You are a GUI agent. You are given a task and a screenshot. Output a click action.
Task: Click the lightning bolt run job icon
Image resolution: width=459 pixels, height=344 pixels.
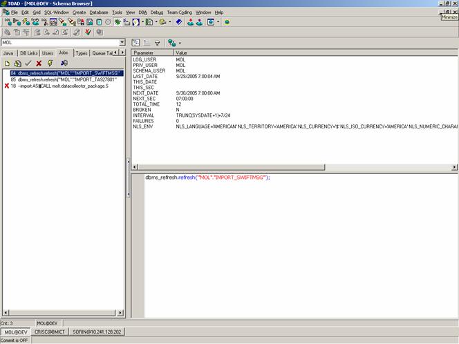point(50,63)
